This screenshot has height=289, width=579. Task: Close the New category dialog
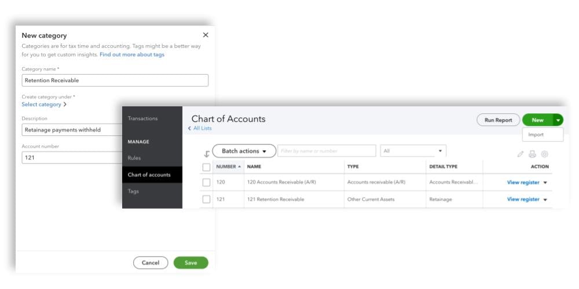coord(206,35)
